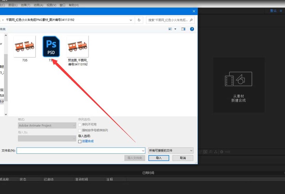Expand the 所有可接受的文件 file type dropdown
285x194 pixels.
(x=171, y=151)
